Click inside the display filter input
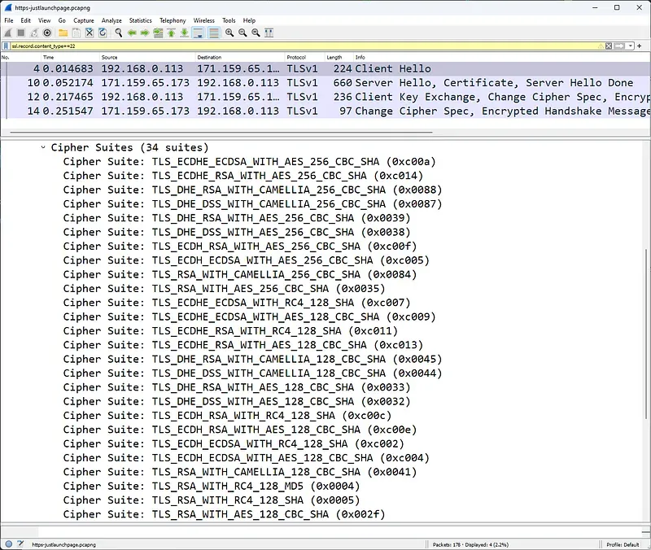 (303, 46)
